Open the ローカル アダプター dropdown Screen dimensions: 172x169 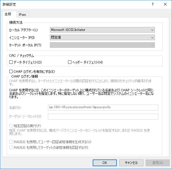[102, 30]
